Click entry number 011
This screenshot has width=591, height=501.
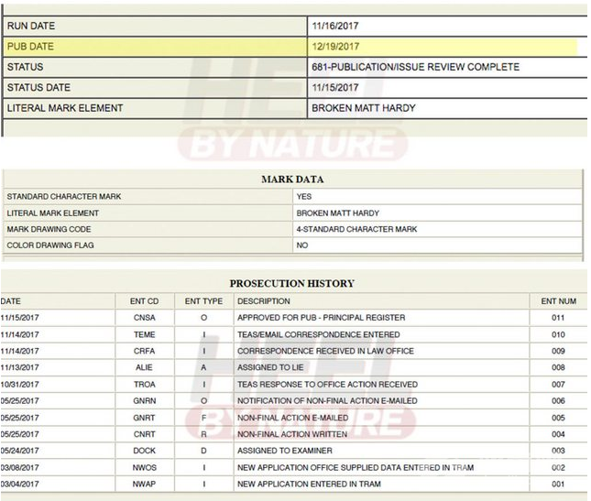coord(558,318)
